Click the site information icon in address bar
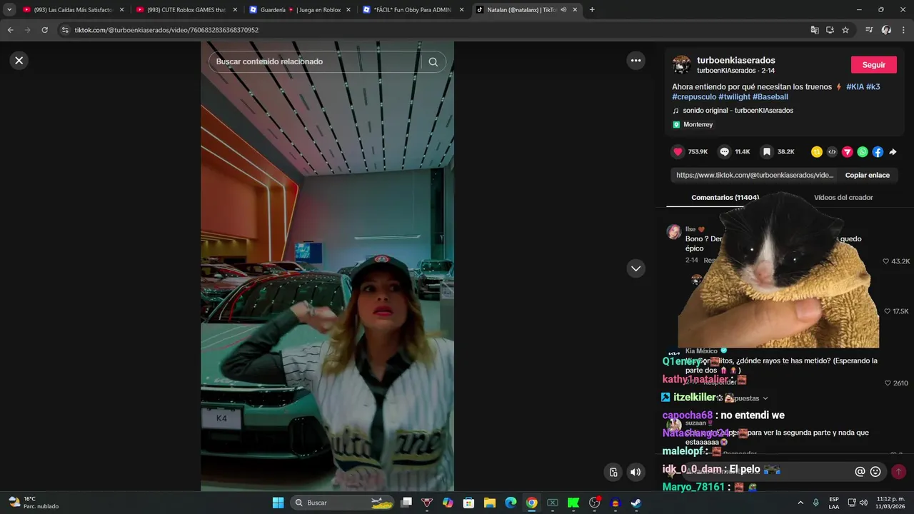The height and width of the screenshot is (514, 914). point(65,30)
